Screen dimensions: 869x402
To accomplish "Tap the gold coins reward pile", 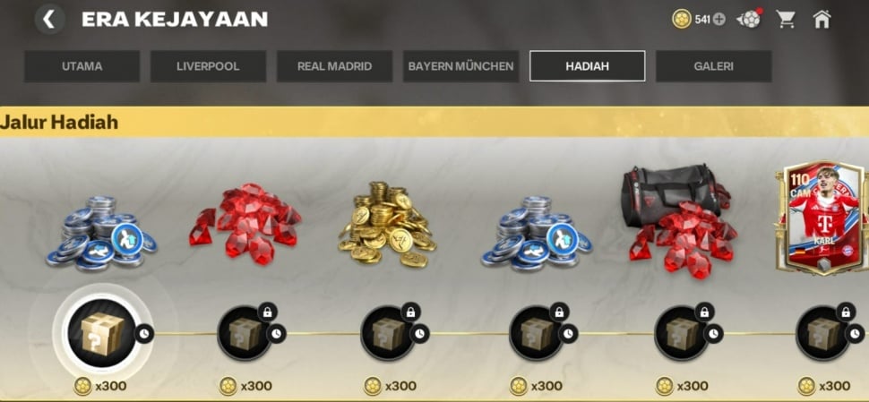I will pyautogui.click(x=387, y=224).
